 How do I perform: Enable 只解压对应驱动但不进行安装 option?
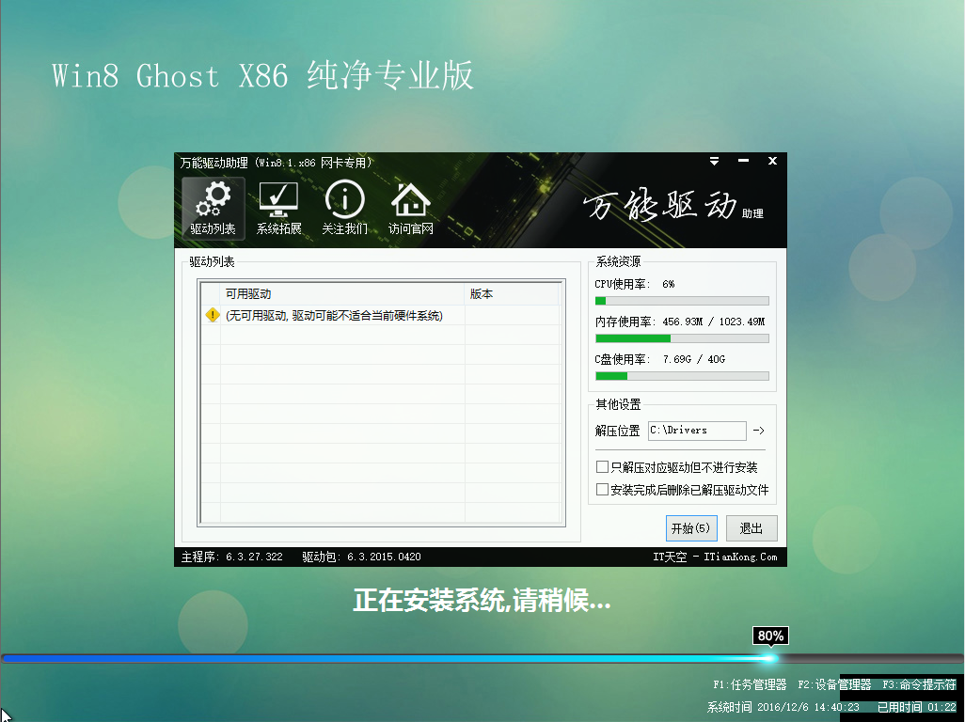click(x=602, y=466)
